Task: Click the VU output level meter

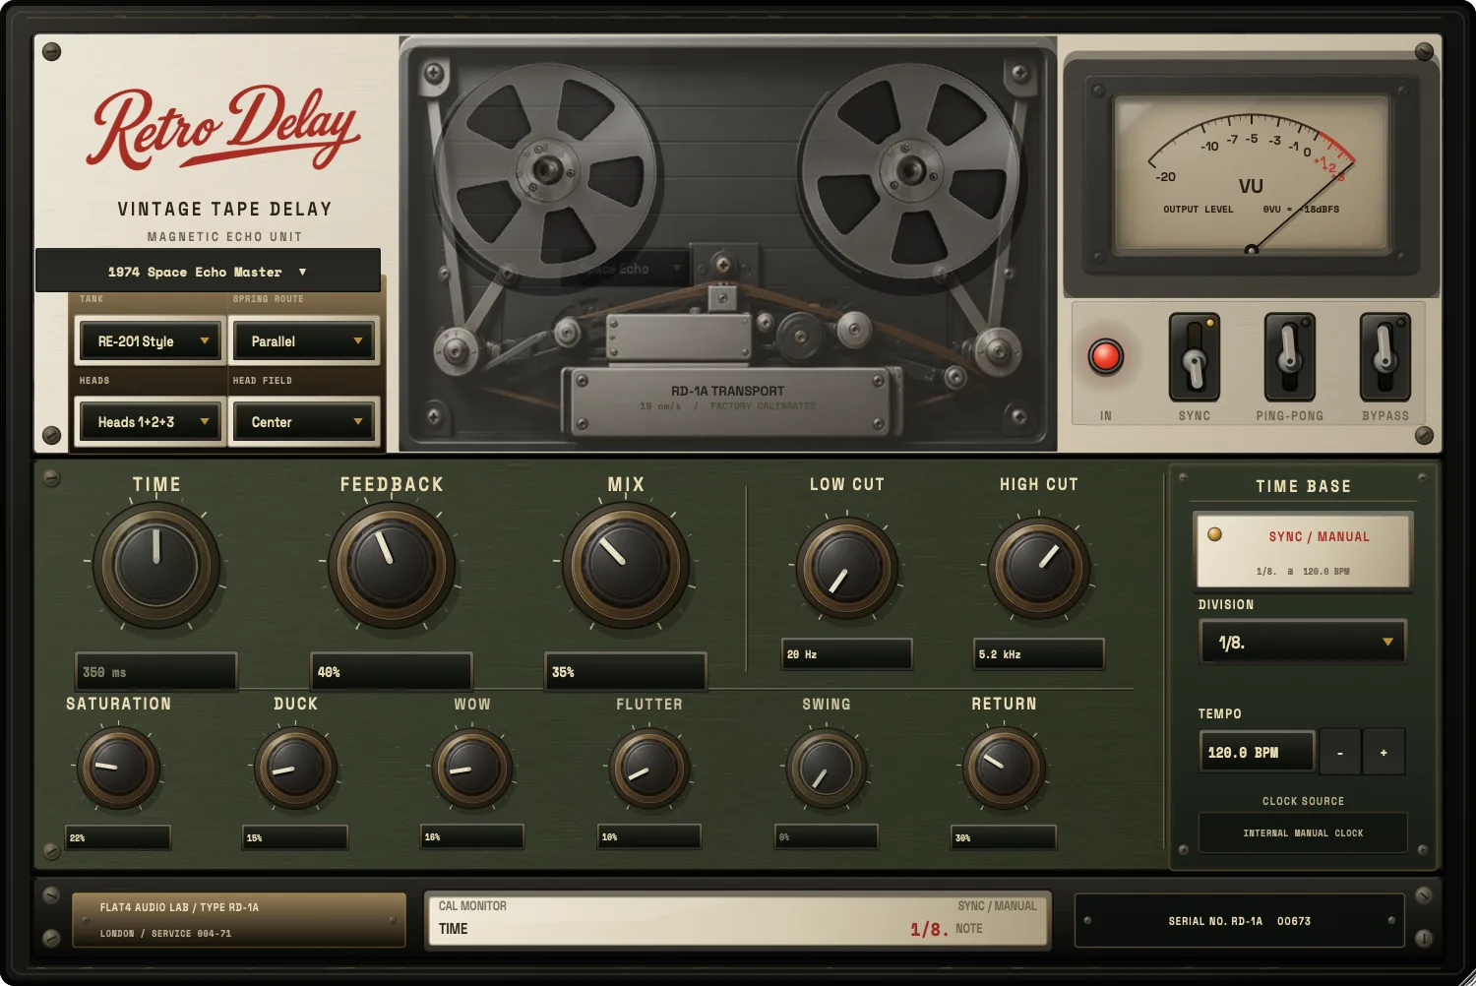Action: 1251,174
